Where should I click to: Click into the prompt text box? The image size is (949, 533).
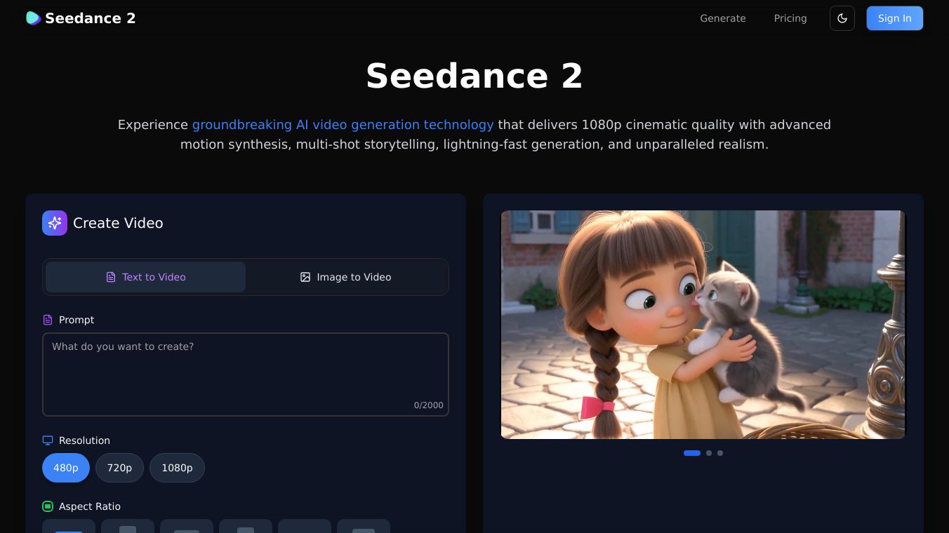click(x=246, y=374)
